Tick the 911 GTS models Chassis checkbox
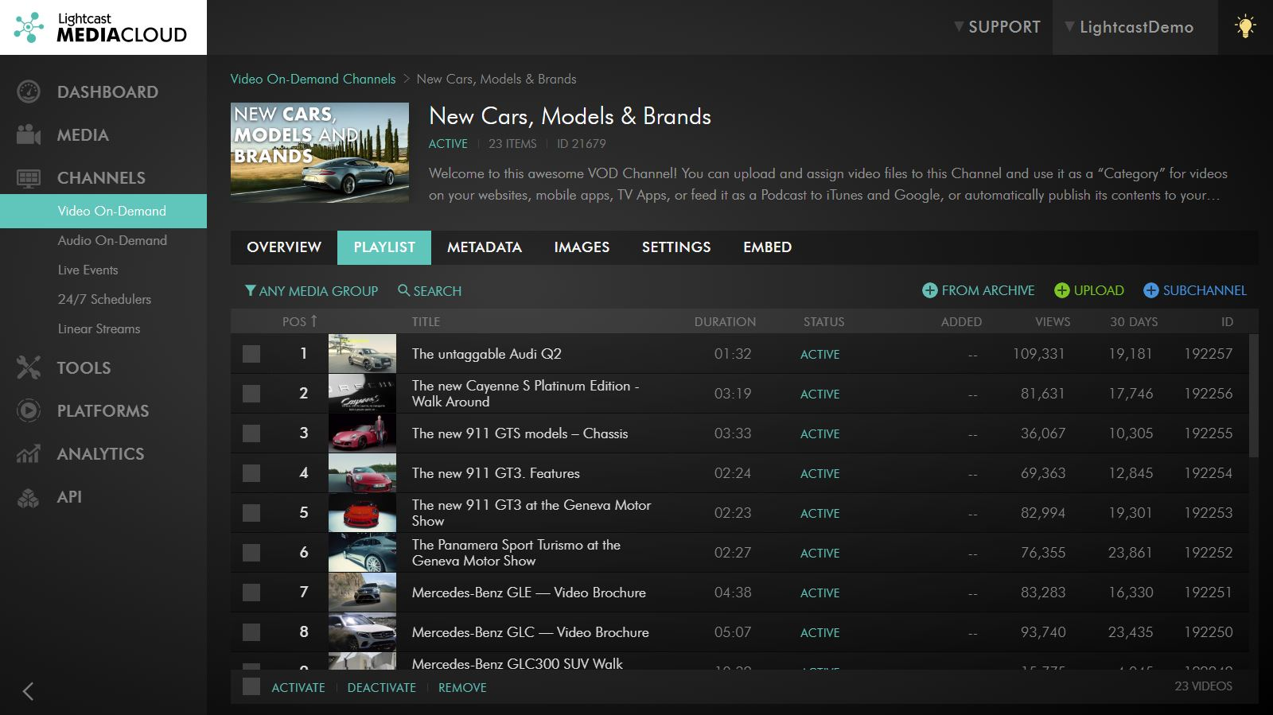Image resolution: width=1273 pixels, height=715 pixels. click(x=251, y=433)
